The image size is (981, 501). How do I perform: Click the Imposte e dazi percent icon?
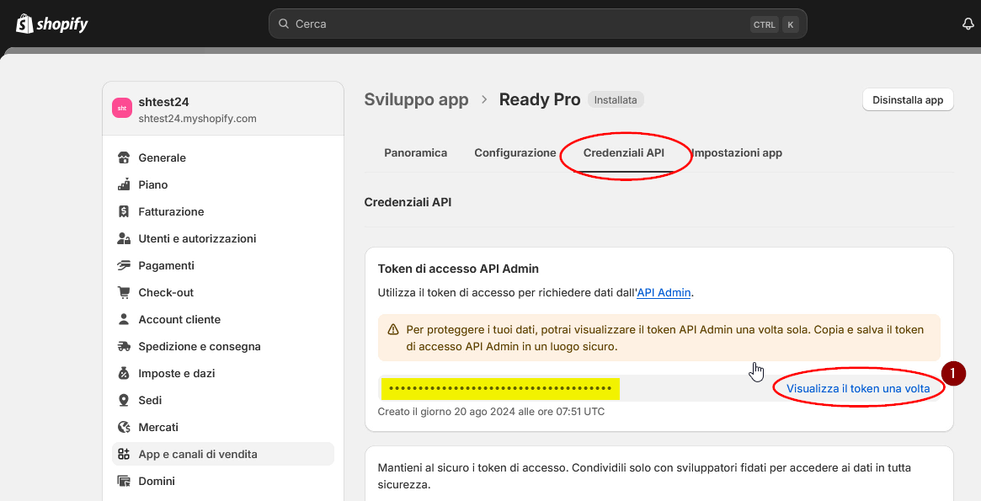[124, 373]
